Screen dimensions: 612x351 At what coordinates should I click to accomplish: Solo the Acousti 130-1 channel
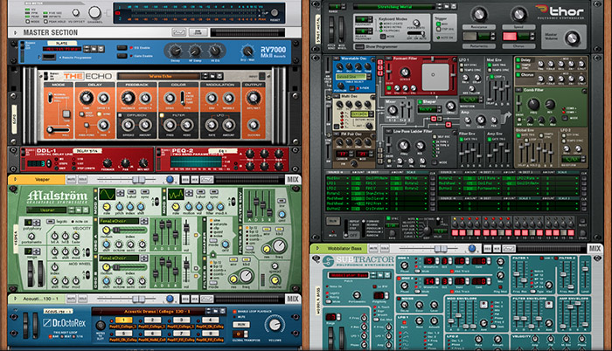[x=82, y=299]
